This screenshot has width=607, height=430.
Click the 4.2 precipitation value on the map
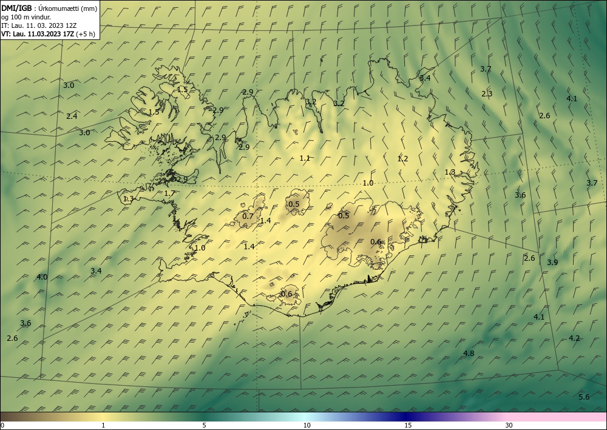click(574, 338)
